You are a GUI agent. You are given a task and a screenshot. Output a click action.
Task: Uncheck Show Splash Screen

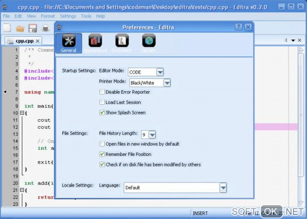coord(102,113)
